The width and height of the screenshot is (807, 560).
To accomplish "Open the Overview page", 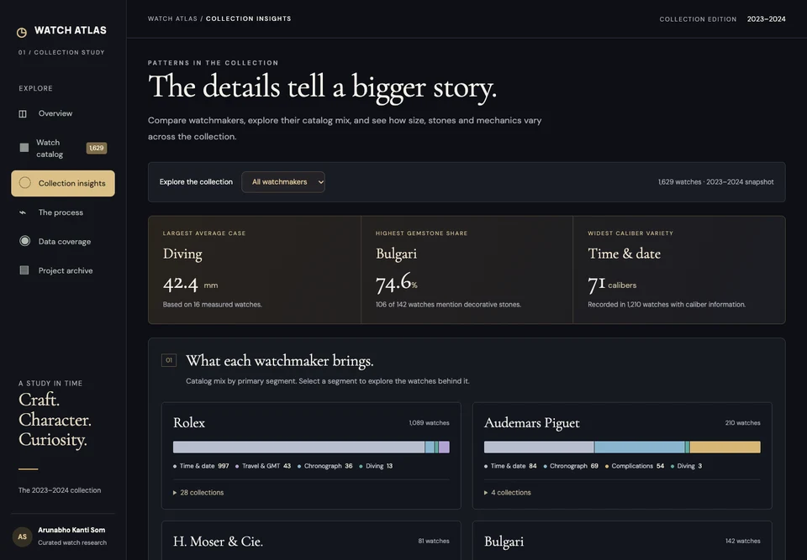I will pos(63,113).
